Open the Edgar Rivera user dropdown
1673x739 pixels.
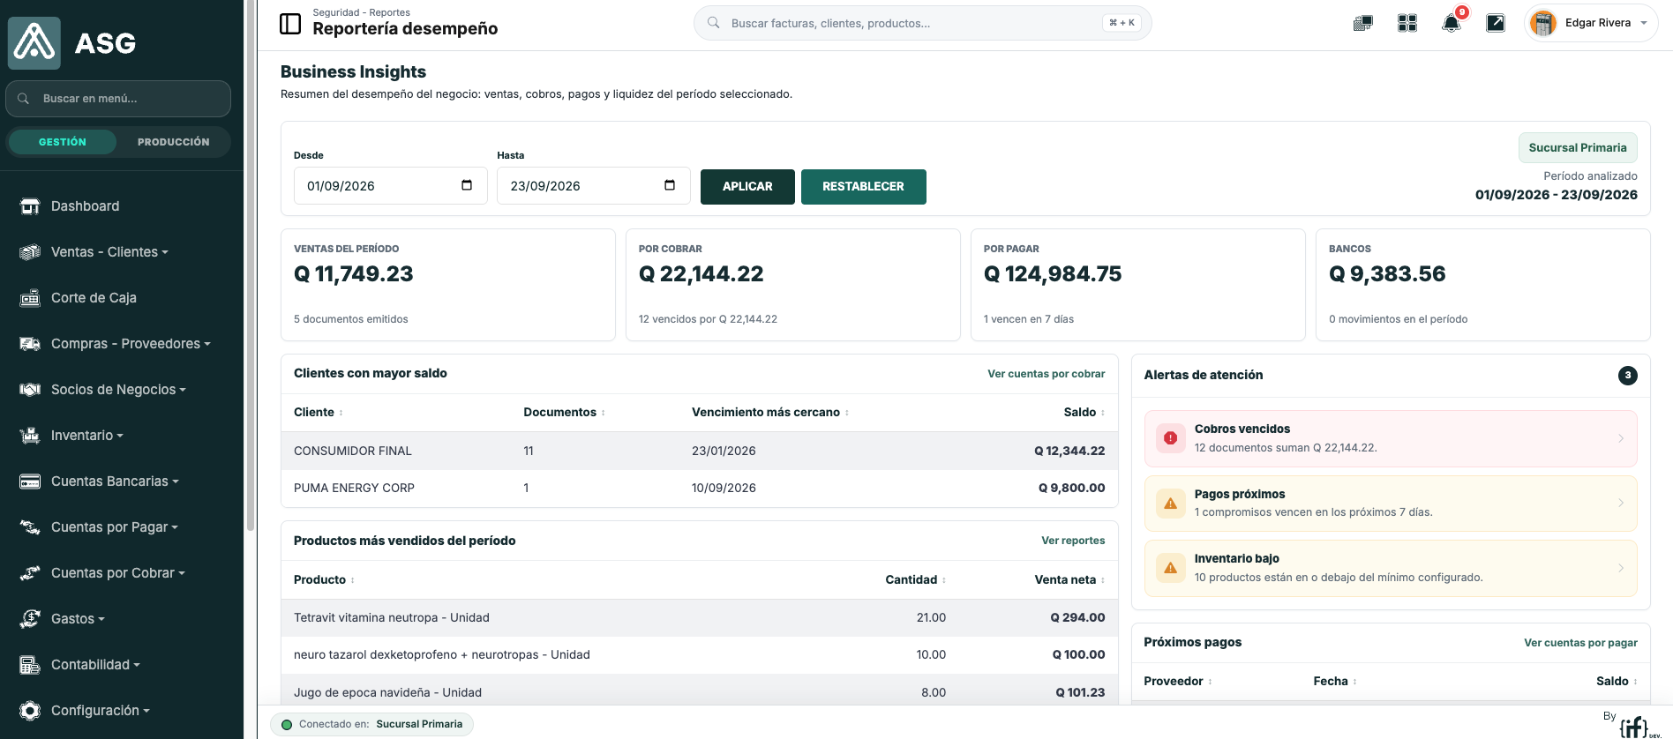(1591, 23)
